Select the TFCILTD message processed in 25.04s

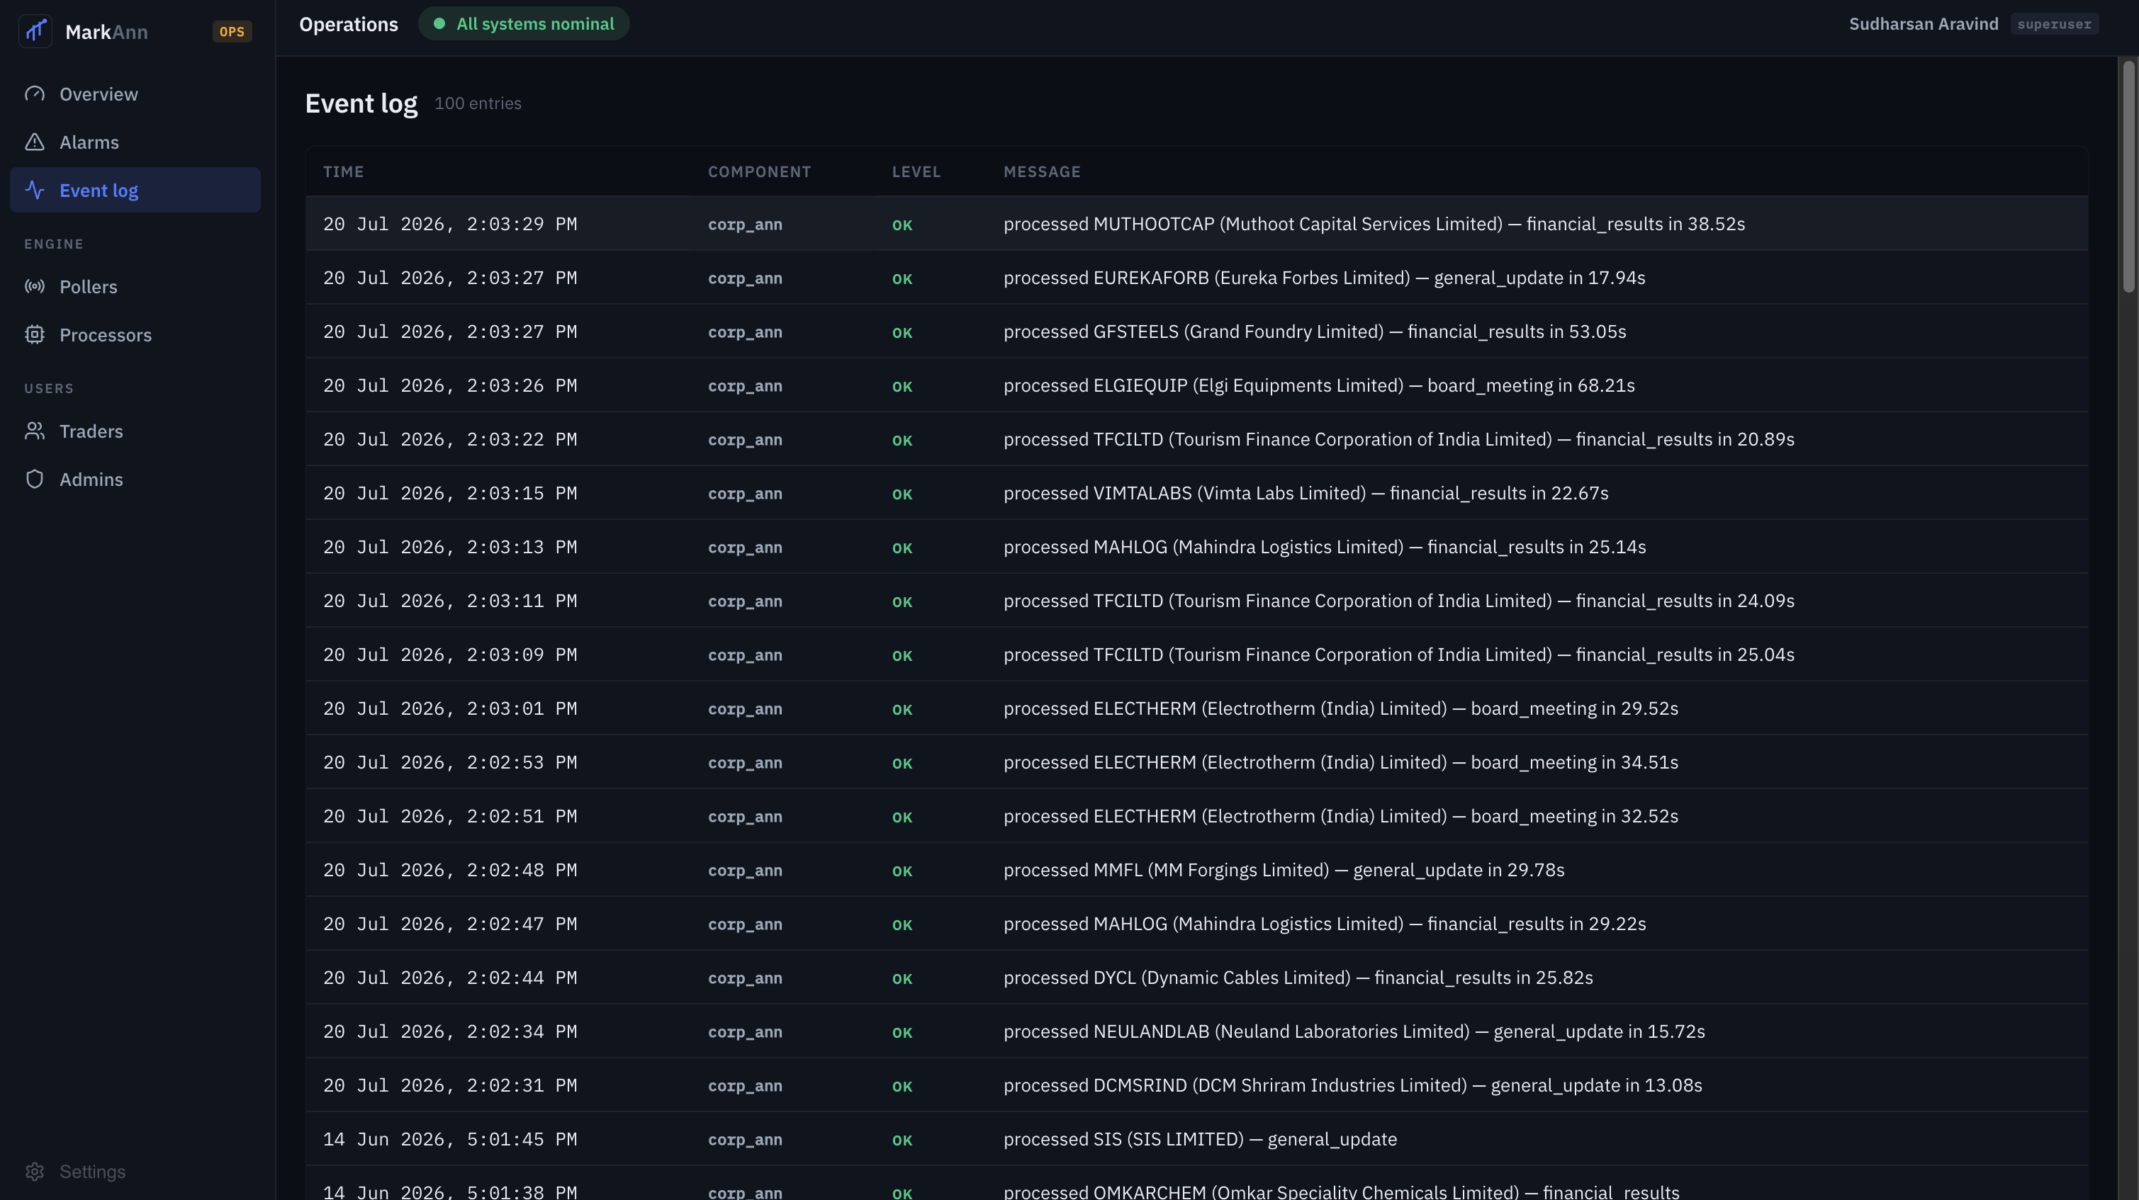[x=1398, y=655]
